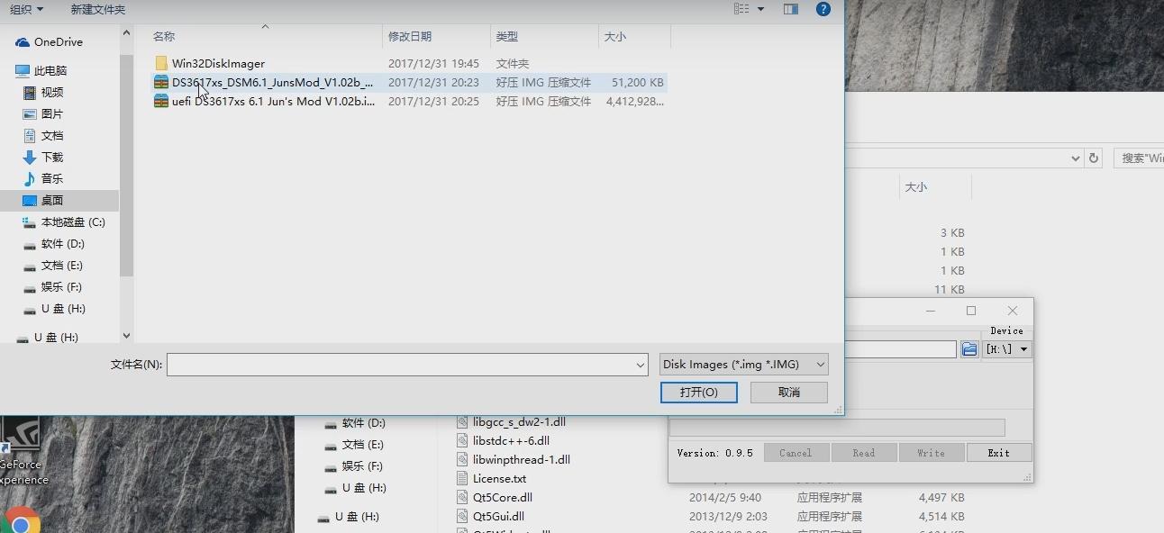This screenshot has width=1164, height=533.
Task: Click the 取消 button
Action: click(x=789, y=393)
